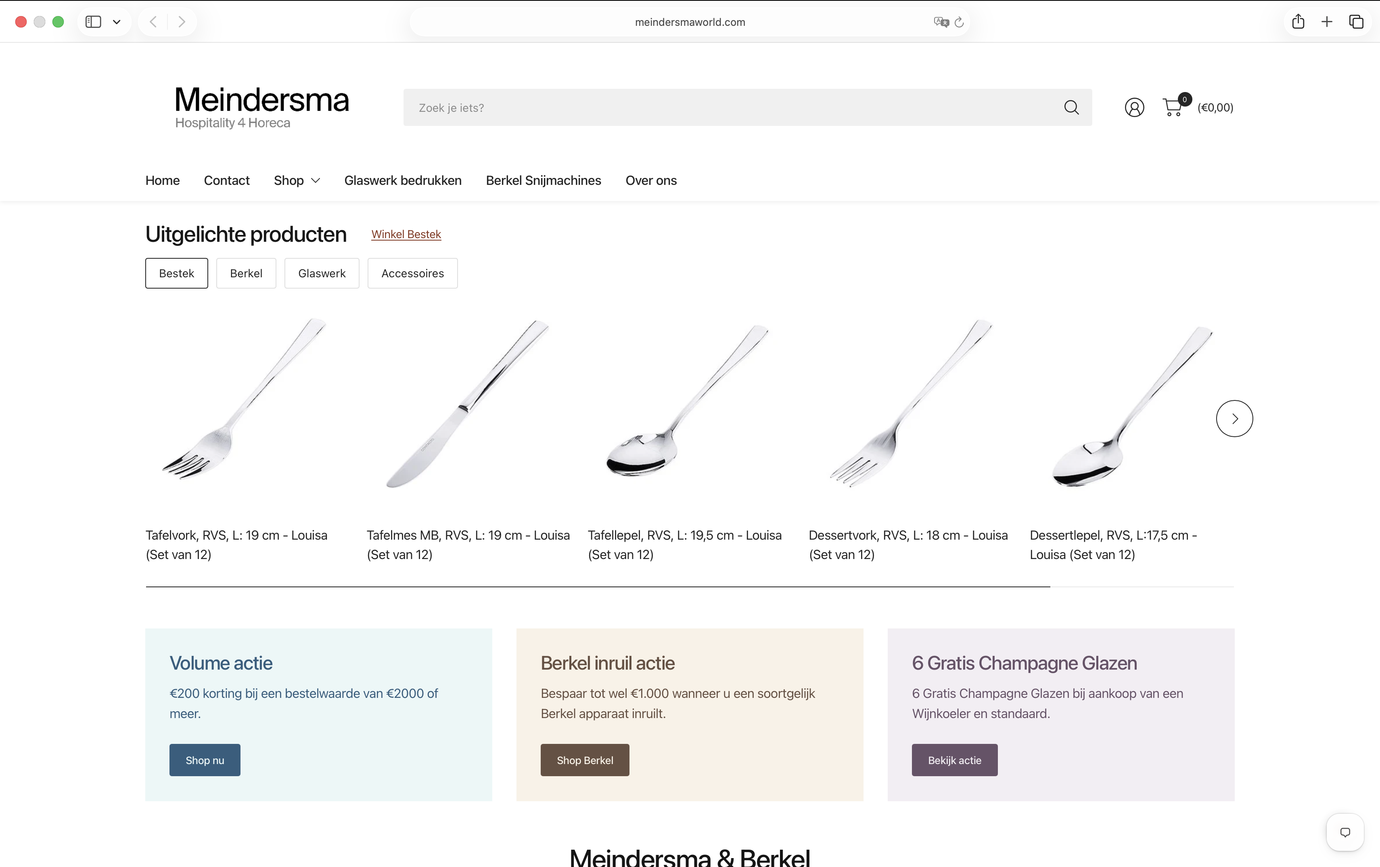Click the search magnifier icon
The height and width of the screenshot is (867, 1380).
point(1071,107)
